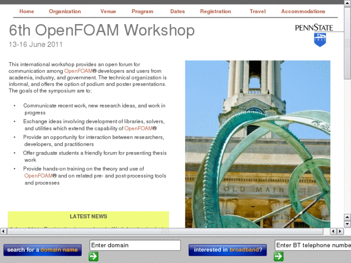351x263 pixels.
Task: Go to the Registration page
Action: click(x=215, y=12)
